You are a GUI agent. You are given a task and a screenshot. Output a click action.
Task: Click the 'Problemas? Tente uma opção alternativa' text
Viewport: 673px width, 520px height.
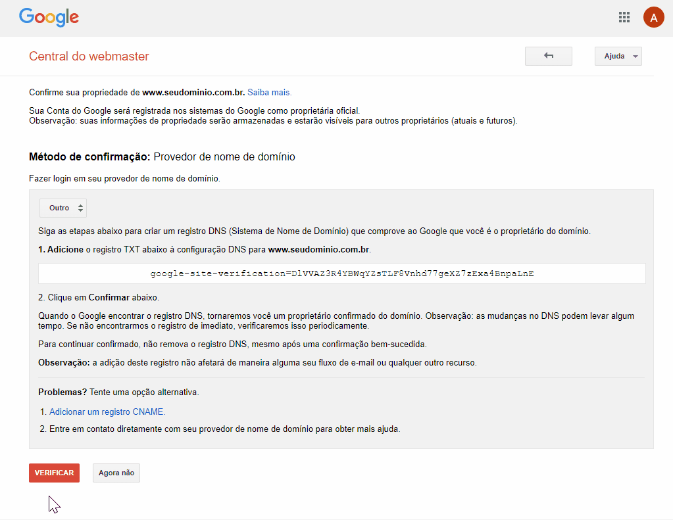click(x=118, y=392)
